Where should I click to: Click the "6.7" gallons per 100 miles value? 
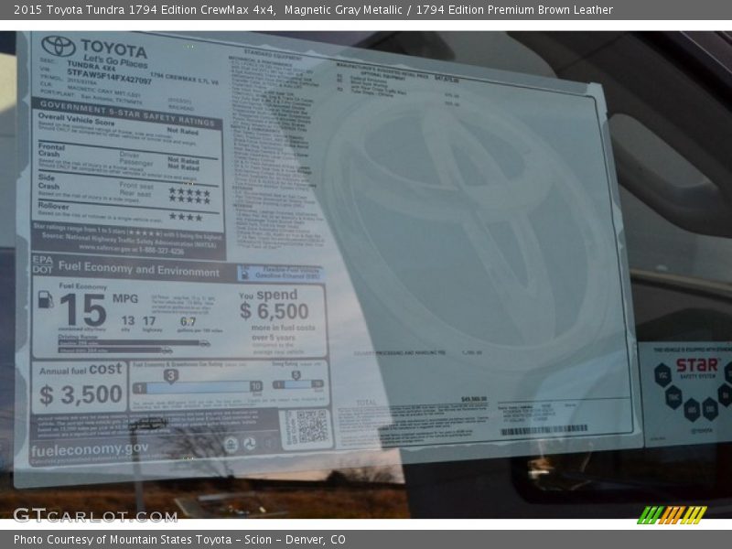(188, 321)
